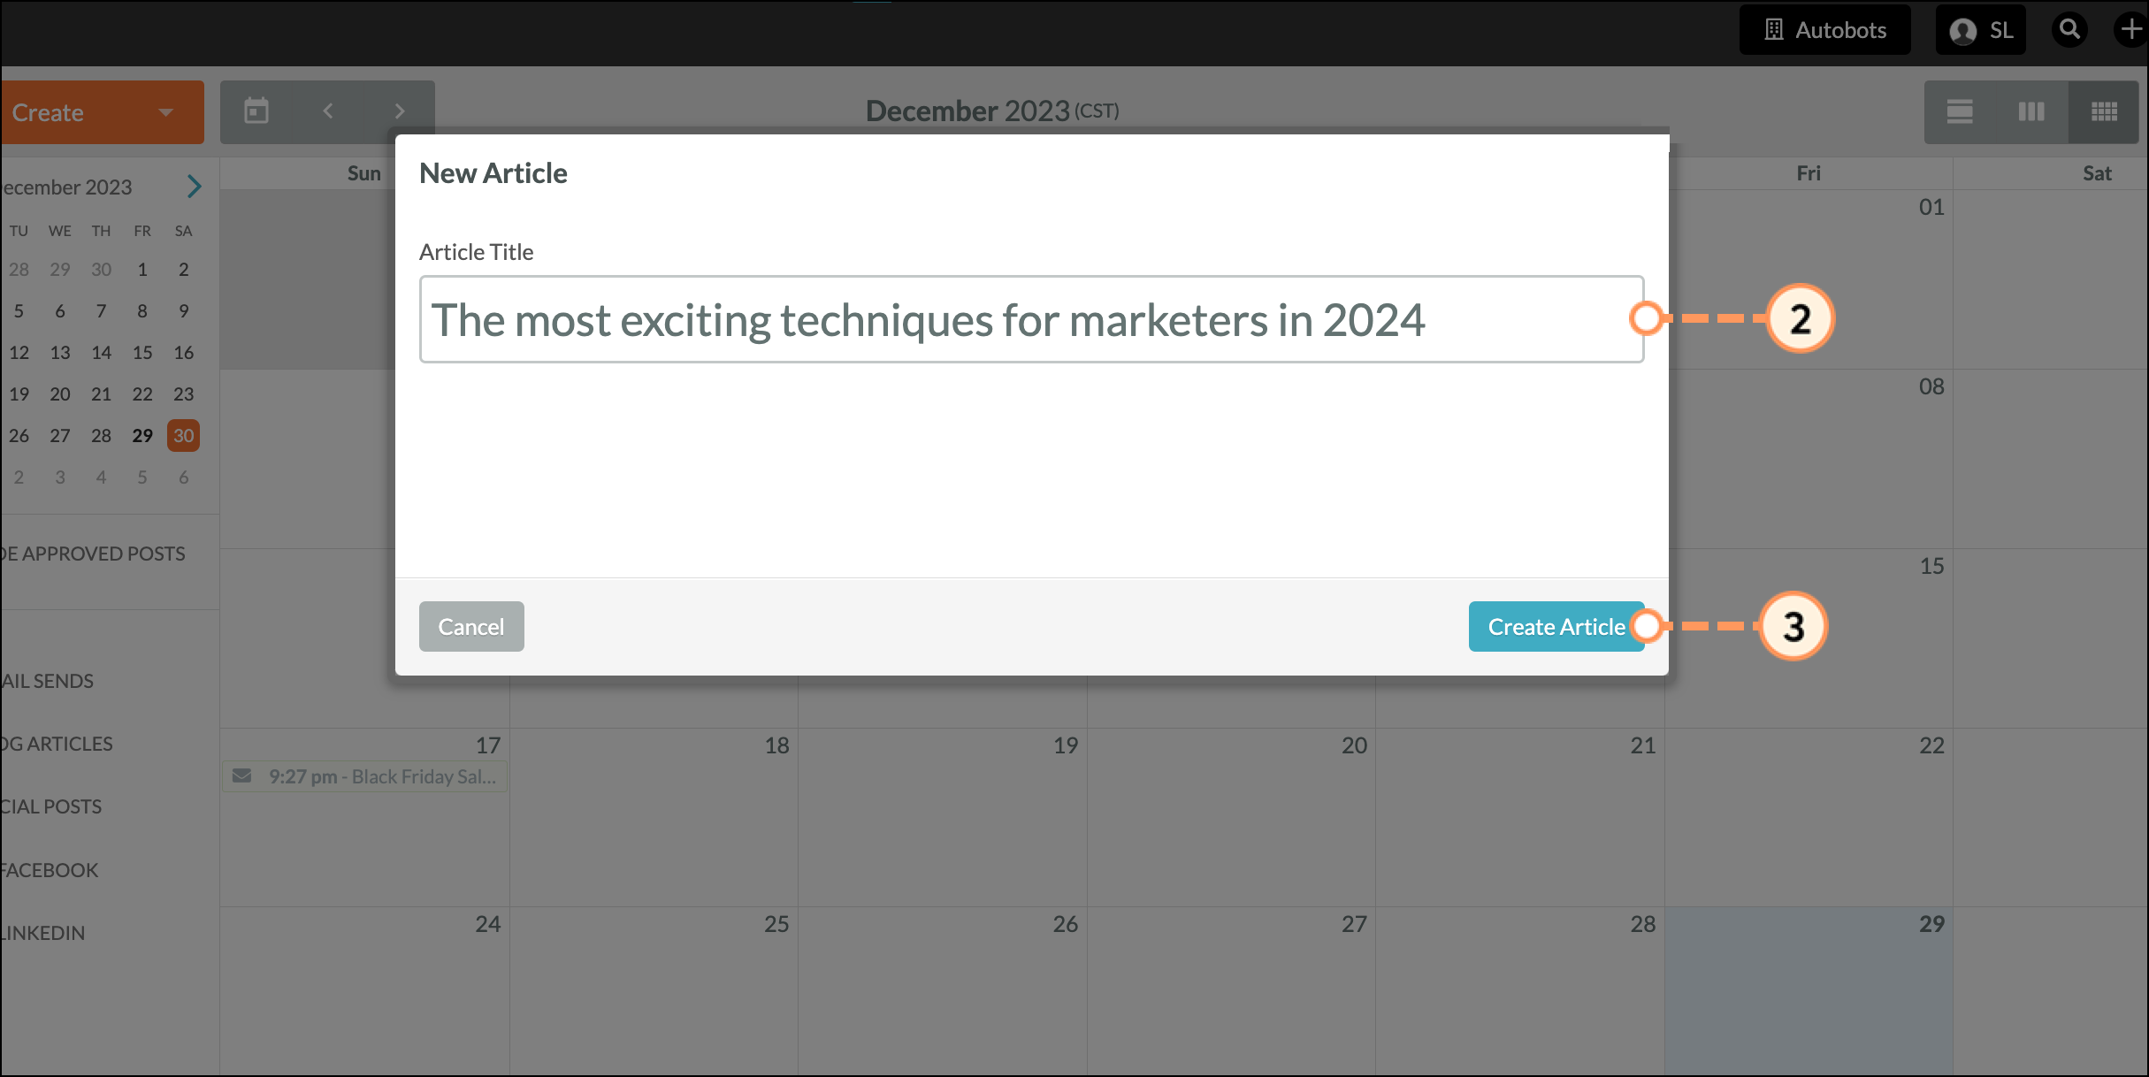Advance mini calendar with chevron
The width and height of the screenshot is (2149, 1077).
click(195, 187)
